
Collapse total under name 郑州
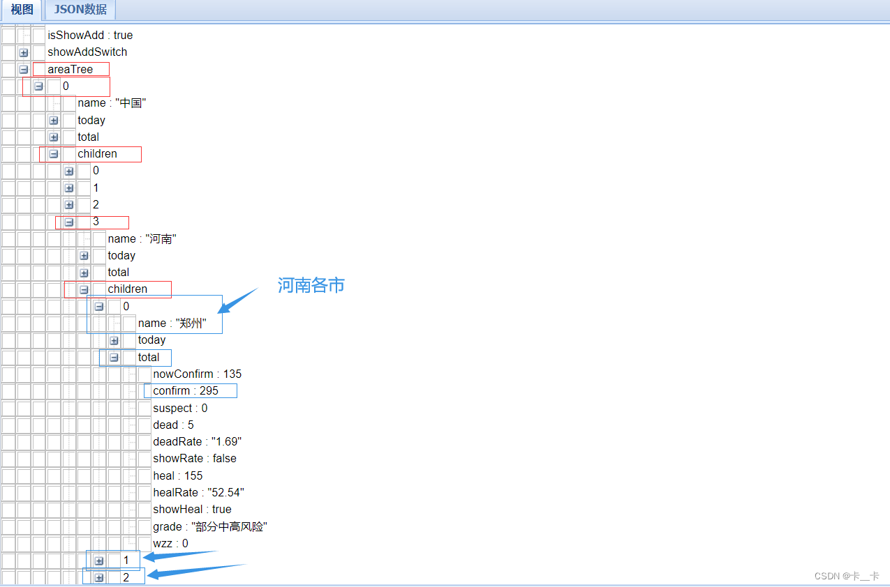(114, 357)
